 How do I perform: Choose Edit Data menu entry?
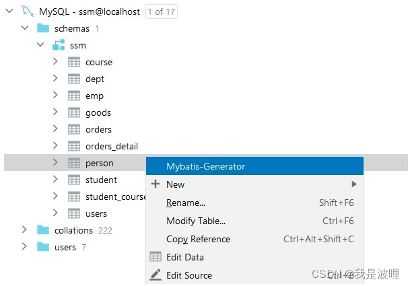tap(254, 257)
